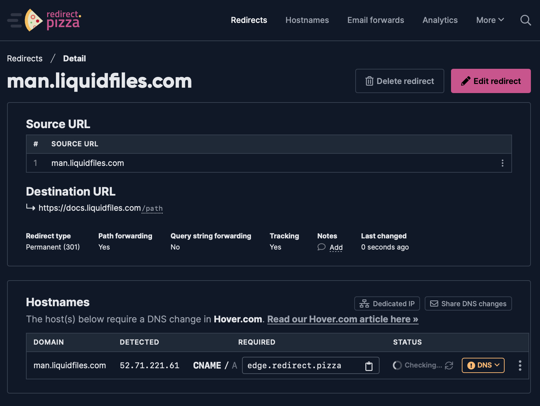Go to the Redirects nav tab
Image resolution: width=540 pixels, height=406 pixels.
pyautogui.click(x=249, y=20)
